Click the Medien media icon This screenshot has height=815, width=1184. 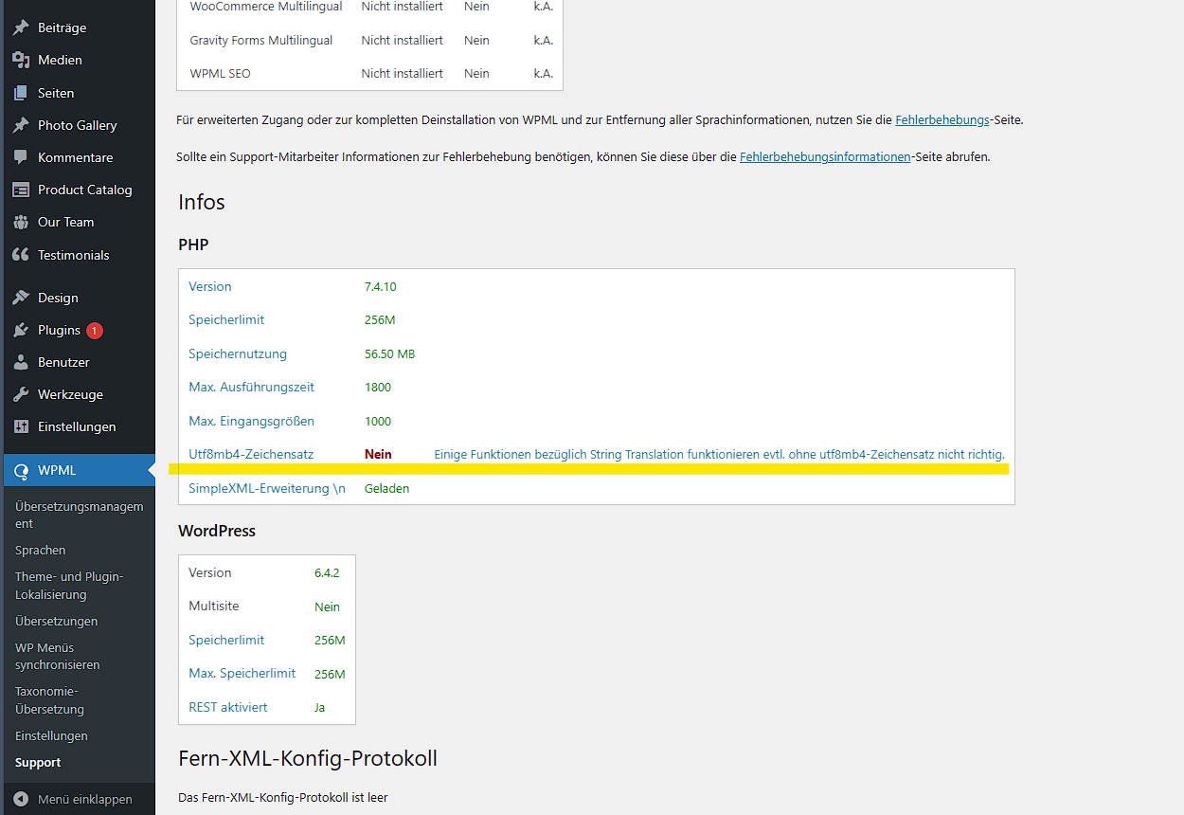[x=21, y=60]
